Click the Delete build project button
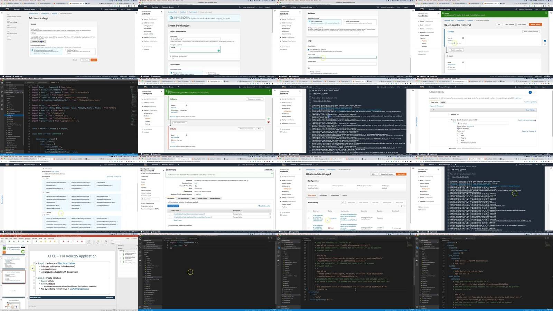The width and height of the screenshot is (553, 311). tap(387, 174)
